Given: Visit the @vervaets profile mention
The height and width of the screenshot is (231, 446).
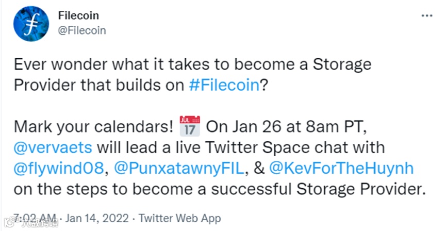Looking at the screenshot, I should (53, 147).
